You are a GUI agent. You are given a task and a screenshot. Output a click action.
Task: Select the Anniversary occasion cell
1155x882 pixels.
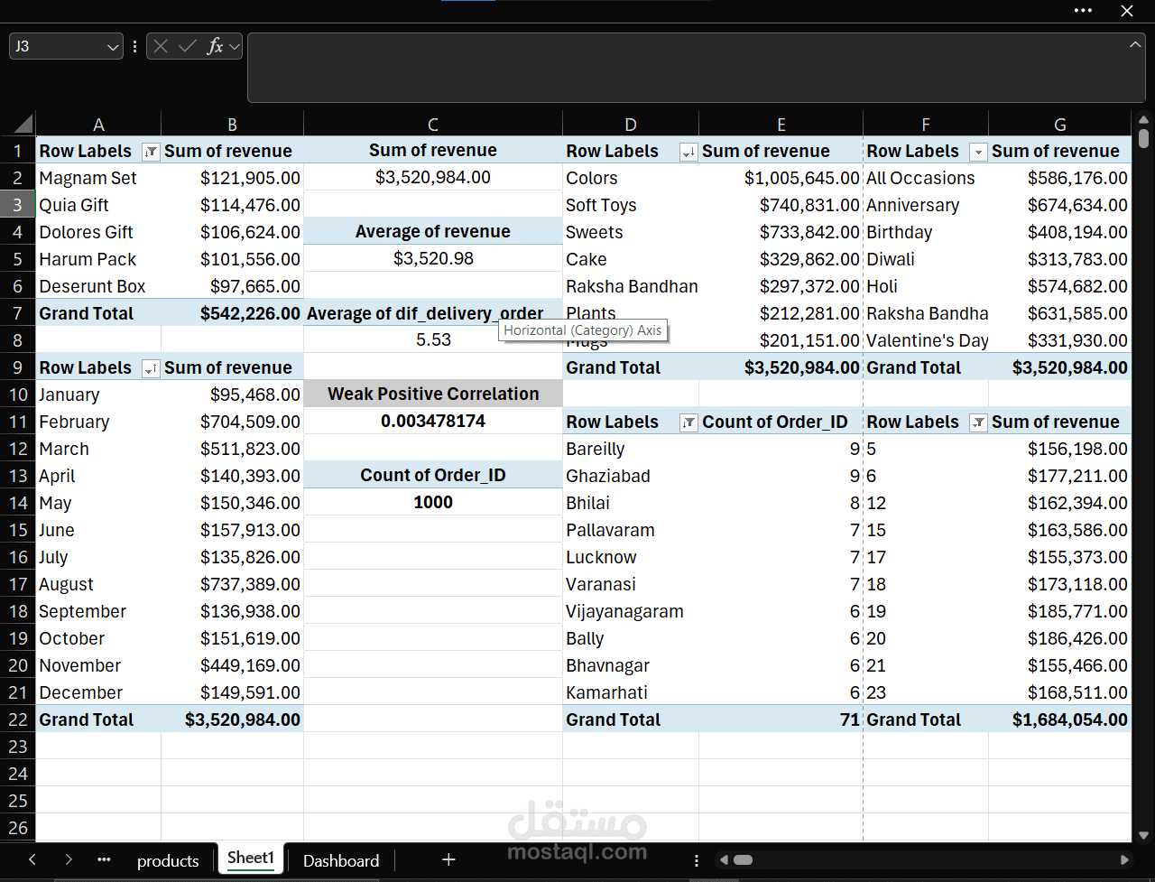926,205
